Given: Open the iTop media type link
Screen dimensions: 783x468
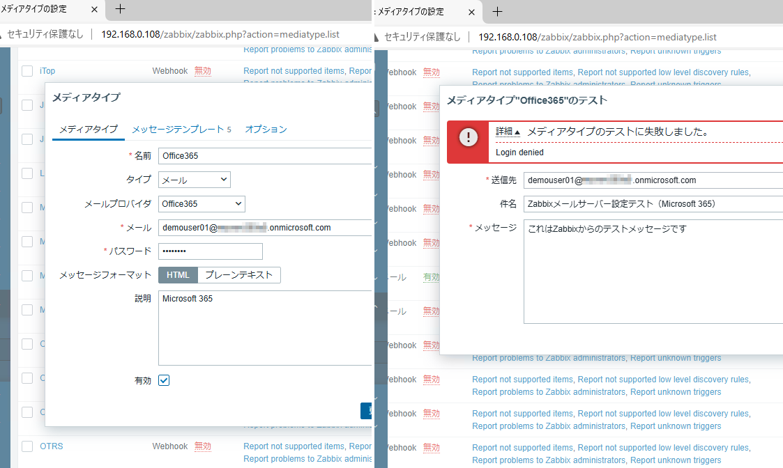Looking at the screenshot, I should point(47,71).
